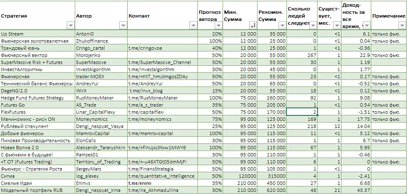The width and height of the screenshot is (407, 194).
Task: Open link t.me/moneynomics
Action: [x=150, y=119]
